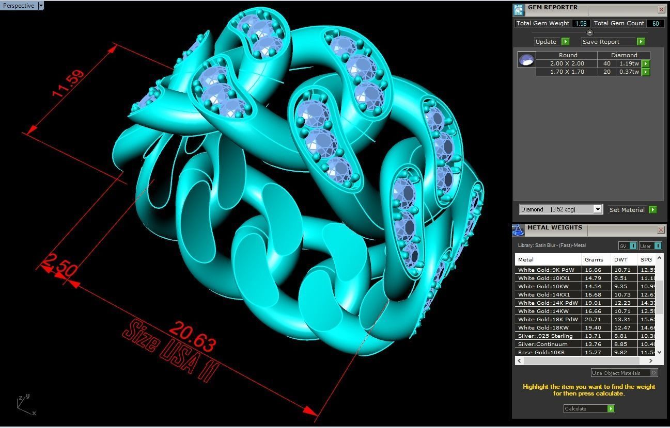Viewport: 670px width, 428px height.
Task: Open the Perspective viewport dropdown arrow
Action: pyautogui.click(x=40, y=6)
